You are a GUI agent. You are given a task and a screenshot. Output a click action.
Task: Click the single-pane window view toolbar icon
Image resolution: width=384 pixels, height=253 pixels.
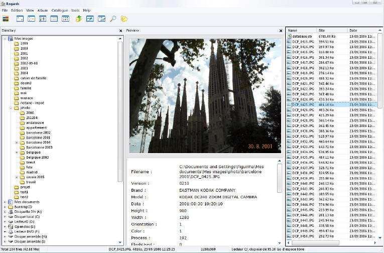[x=20, y=19]
